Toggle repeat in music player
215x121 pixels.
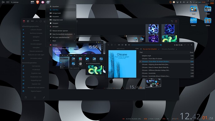click(x=185, y=45)
